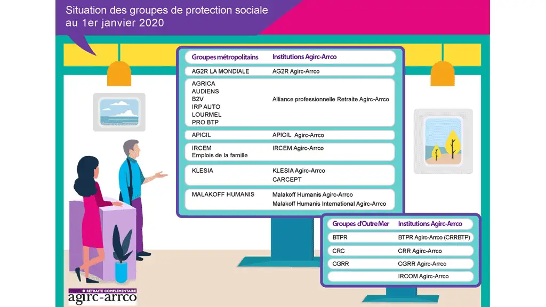Click the 'CGRR' group name
This screenshot has height=307, width=546.
[341, 264]
